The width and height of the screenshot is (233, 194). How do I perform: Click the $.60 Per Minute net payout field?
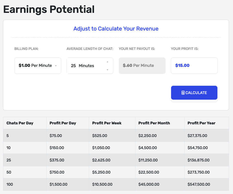tap(142, 66)
